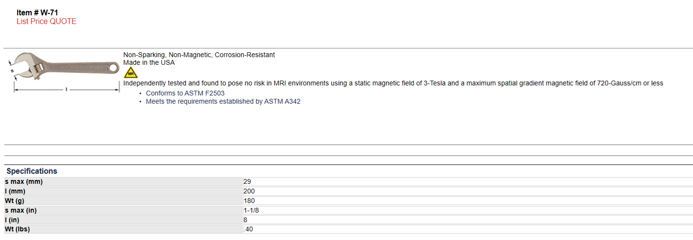Viewport: 693px width, 240px height.
Task: Click the Specifications section header
Action: pyautogui.click(x=32, y=171)
